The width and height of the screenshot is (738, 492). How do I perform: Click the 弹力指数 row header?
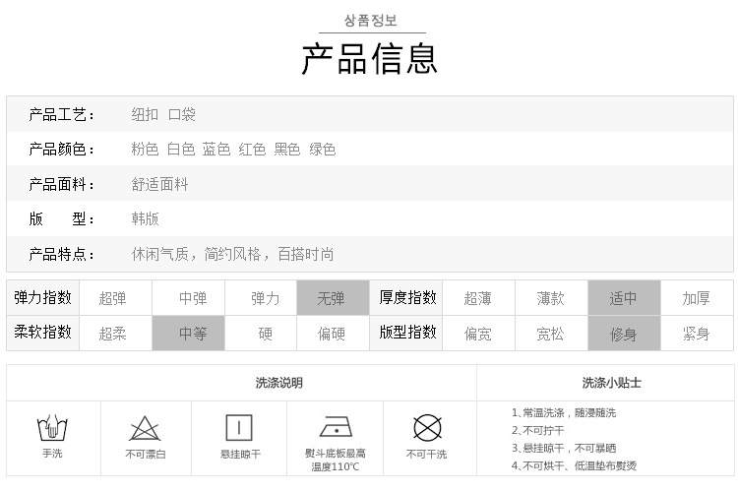tap(43, 298)
